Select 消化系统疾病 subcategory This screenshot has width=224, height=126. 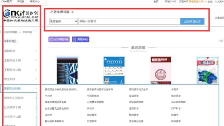click(x=178, y=102)
